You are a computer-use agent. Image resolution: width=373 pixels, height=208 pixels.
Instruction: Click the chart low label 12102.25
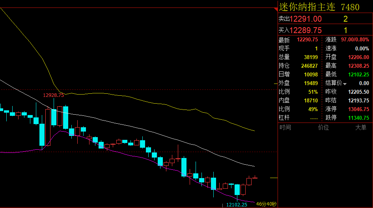click(x=237, y=205)
